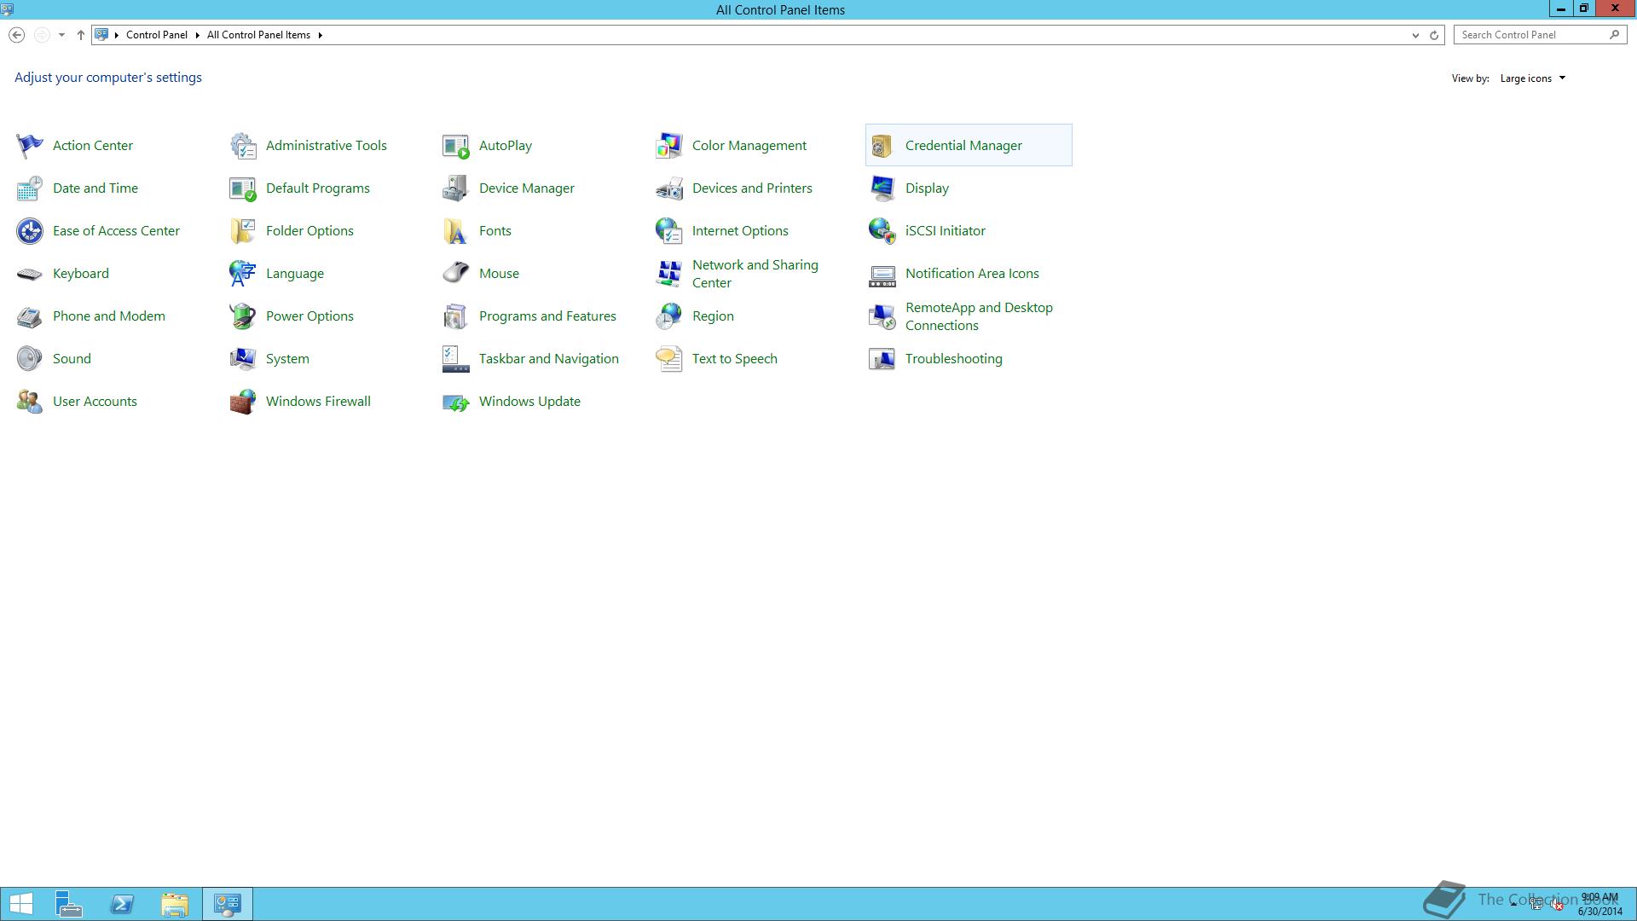Expand the chevron after All Control Panel Items
The height and width of the screenshot is (921, 1637).
tap(320, 35)
